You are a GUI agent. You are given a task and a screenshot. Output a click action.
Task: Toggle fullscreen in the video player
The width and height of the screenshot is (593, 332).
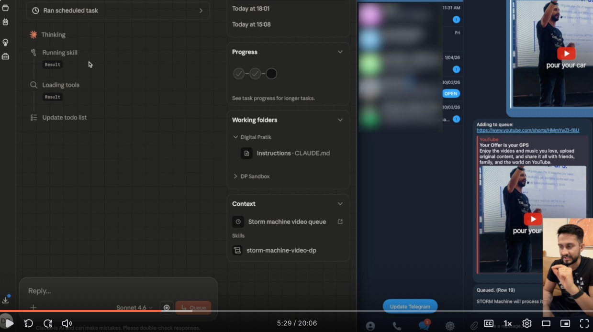pyautogui.click(x=584, y=323)
